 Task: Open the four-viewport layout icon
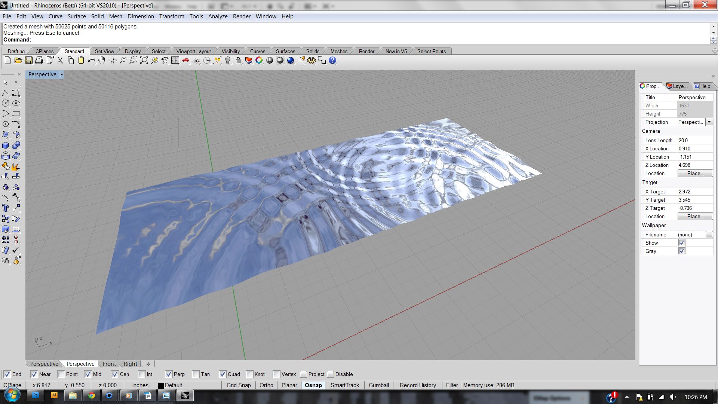(175, 61)
